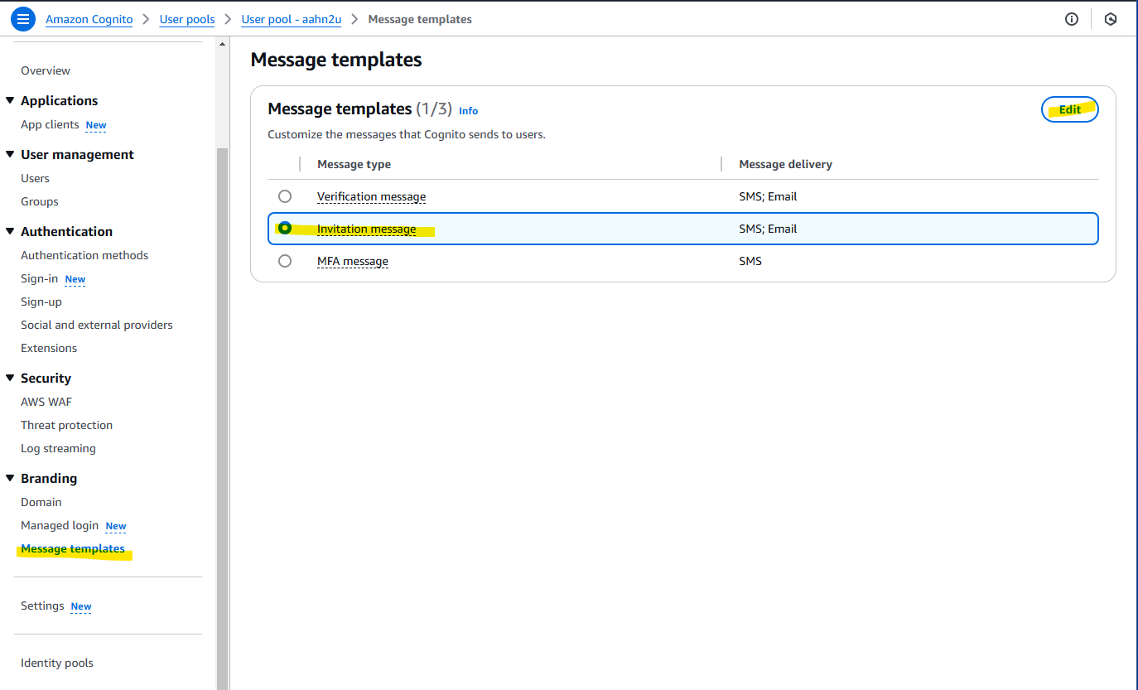1138x690 pixels.
Task: Open User pool - aahn2u breadcrumb
Action: click(292, 19)
